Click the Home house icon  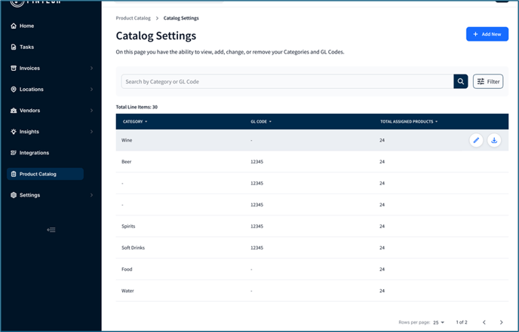(14, 26)
